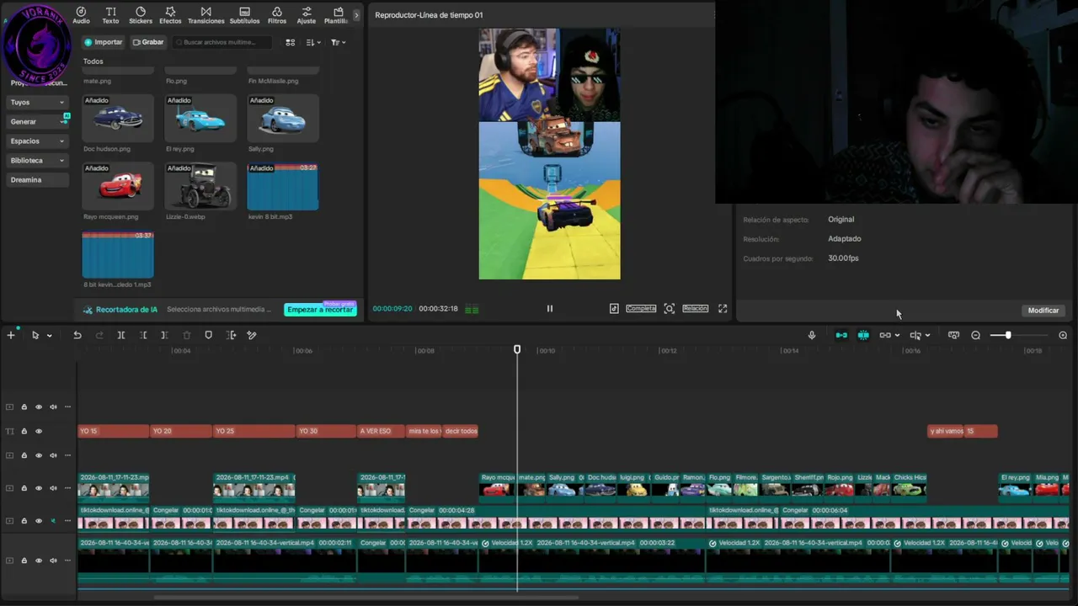The width and height of the screenshot is (1078, 606).
Task: Zoom in the timeline
Action: click(1063, 335)
